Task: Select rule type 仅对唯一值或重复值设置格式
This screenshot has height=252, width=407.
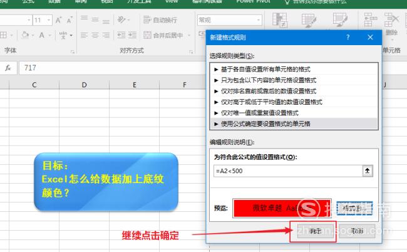Action: (294, 113)
